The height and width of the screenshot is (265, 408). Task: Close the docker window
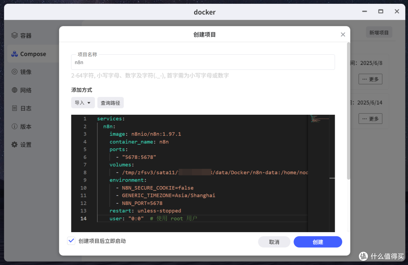tap(397, 11)
